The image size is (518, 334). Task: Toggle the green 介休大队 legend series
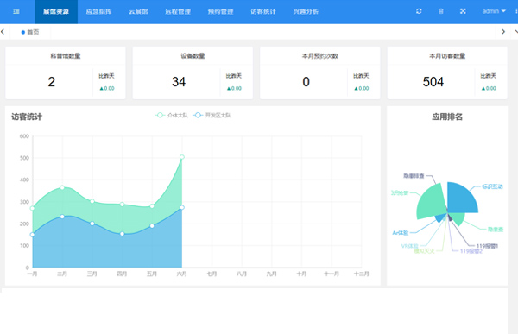[172, 116]
